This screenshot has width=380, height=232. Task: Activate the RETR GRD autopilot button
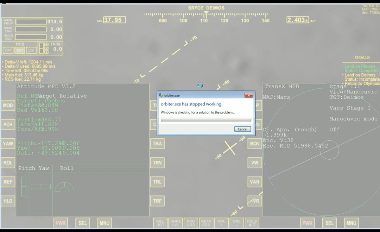point(206,223)
